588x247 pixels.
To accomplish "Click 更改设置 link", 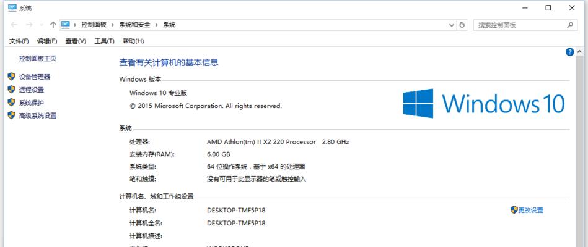I will [x=530, y=210].
